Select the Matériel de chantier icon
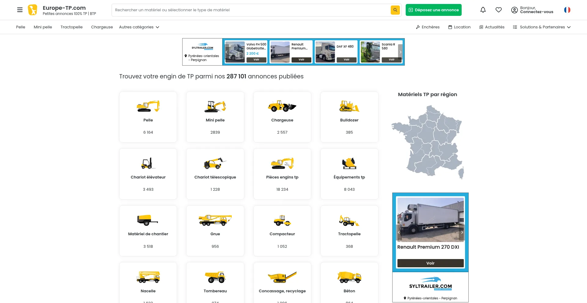 148,220
